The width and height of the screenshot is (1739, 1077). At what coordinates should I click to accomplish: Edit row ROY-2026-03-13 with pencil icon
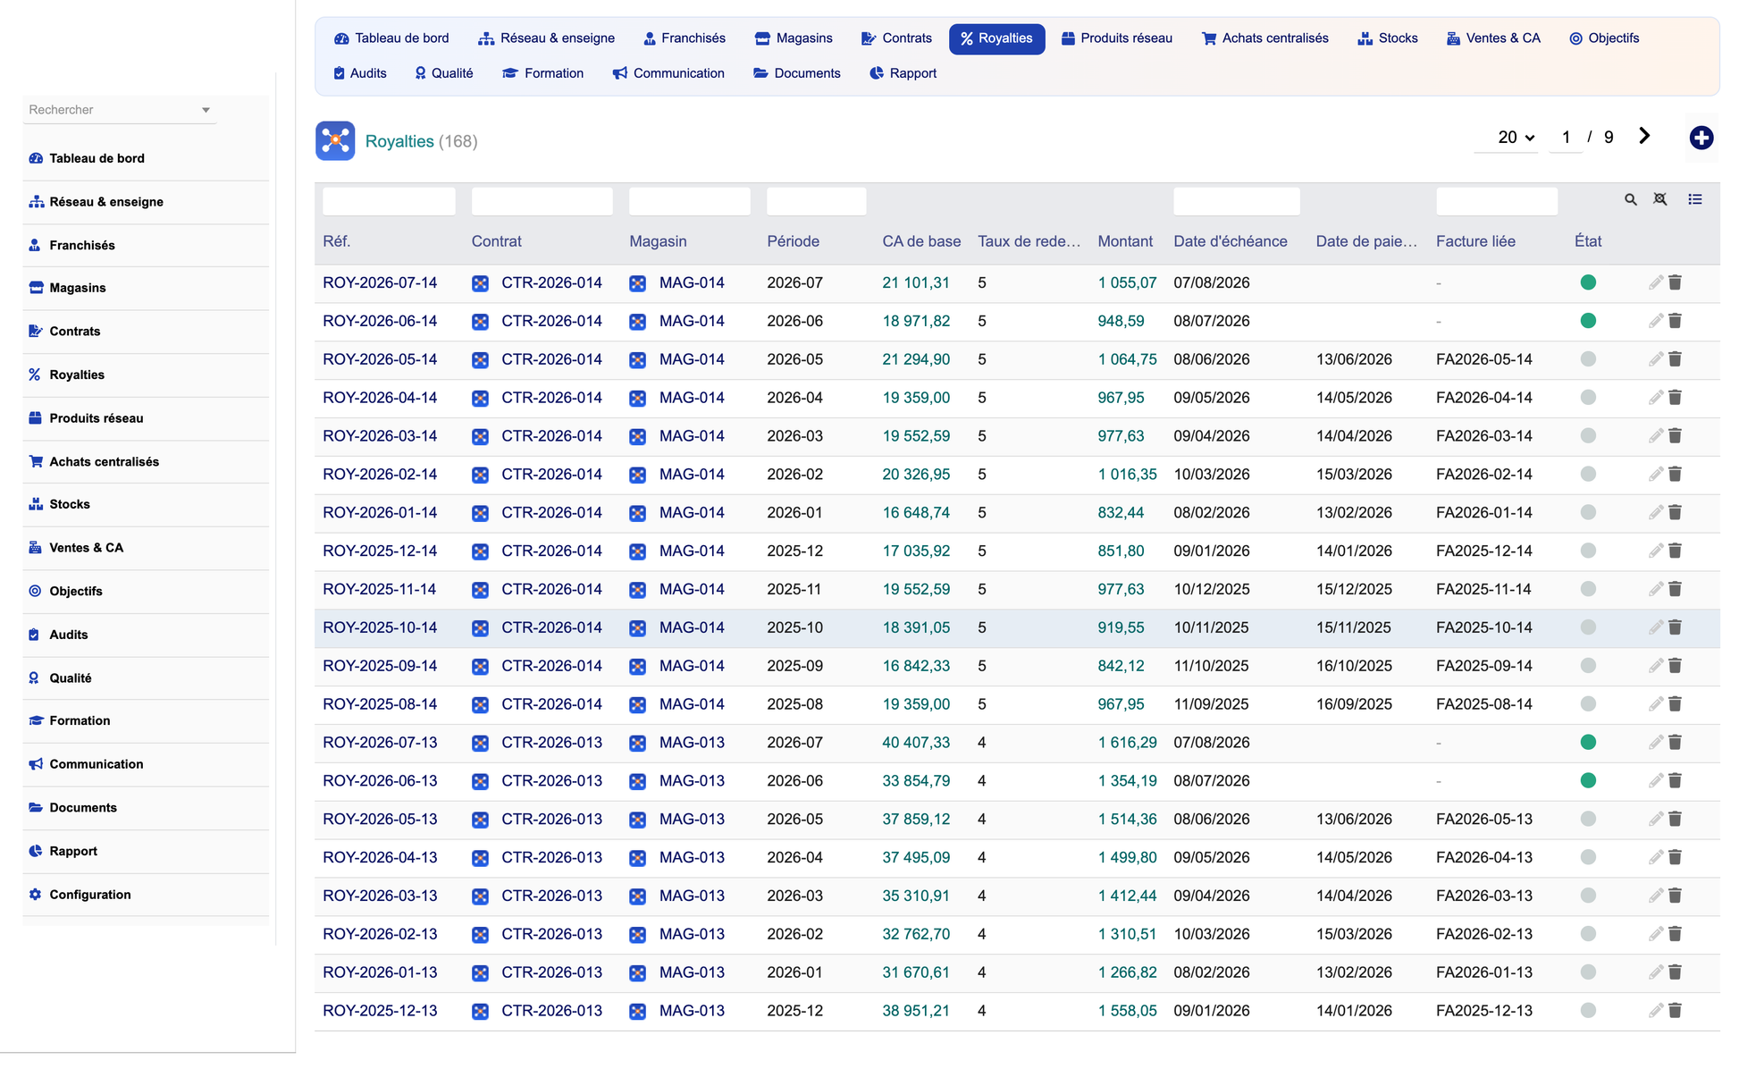(x=1655, y=896)
